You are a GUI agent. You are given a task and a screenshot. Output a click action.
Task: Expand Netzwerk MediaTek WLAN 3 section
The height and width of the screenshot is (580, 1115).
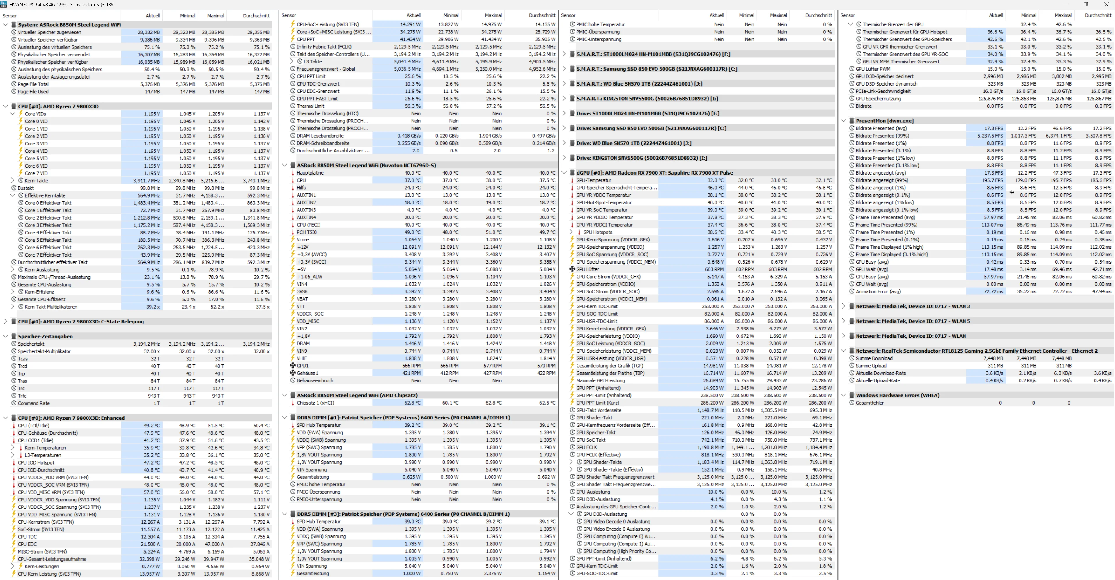(x=844, y=306)
